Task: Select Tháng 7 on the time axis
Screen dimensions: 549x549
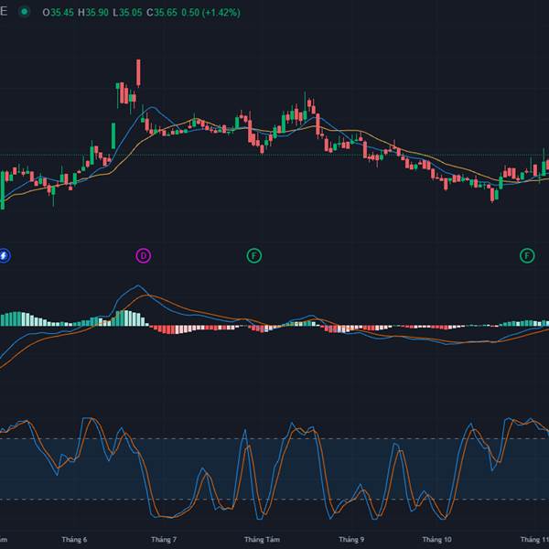Action: point(164,540)
